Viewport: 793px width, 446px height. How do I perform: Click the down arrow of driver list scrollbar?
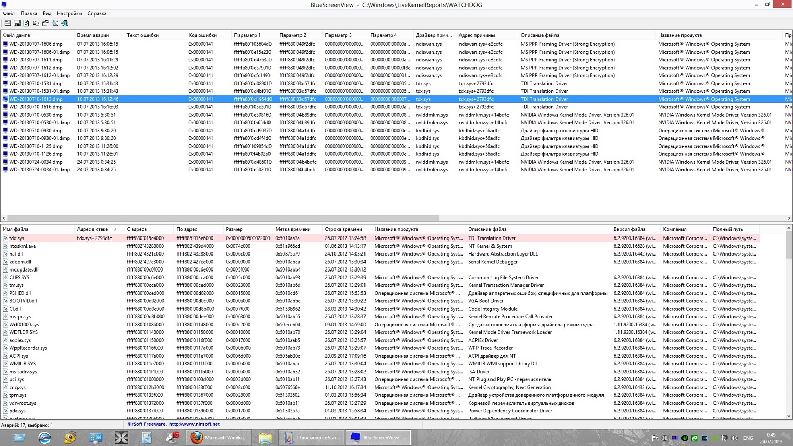coord(789,416)
